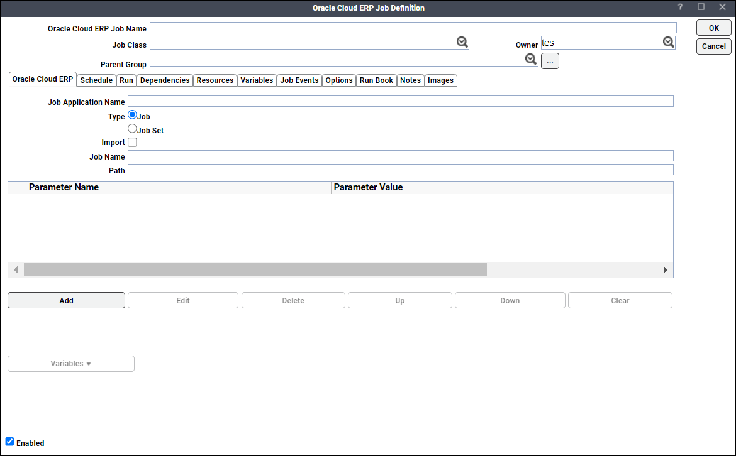Click the Up button
This screenshot has width=736, height=456.
coord(400,300)
